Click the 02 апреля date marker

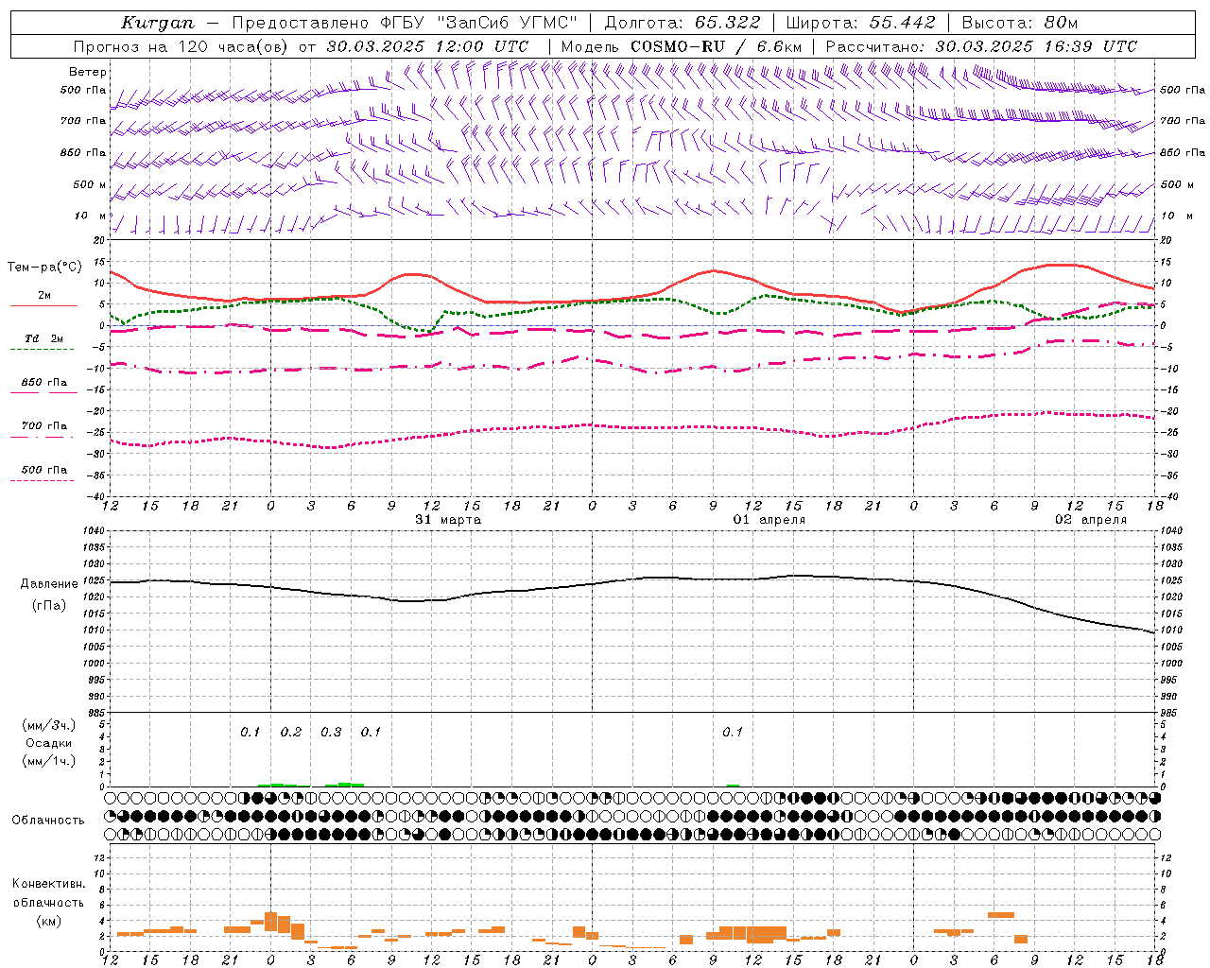pyautogui.click(x=1091, y=520)
